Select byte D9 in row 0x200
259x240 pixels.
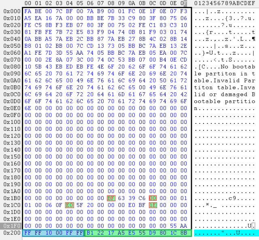coord(153,233)
